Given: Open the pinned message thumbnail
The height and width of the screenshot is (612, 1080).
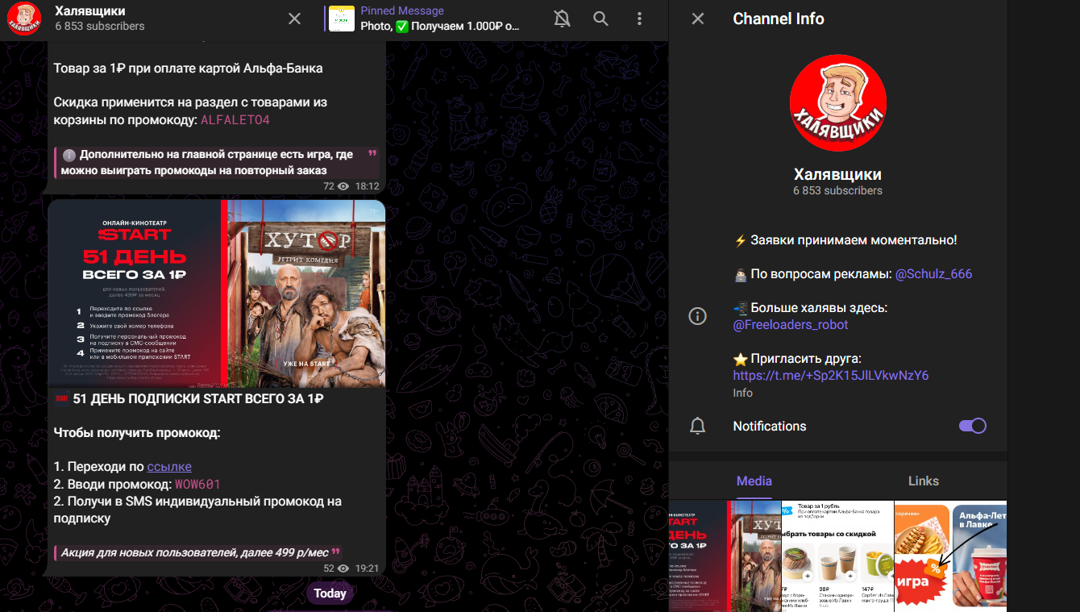Looking at the screenshot, I should (x=342, y=19).
